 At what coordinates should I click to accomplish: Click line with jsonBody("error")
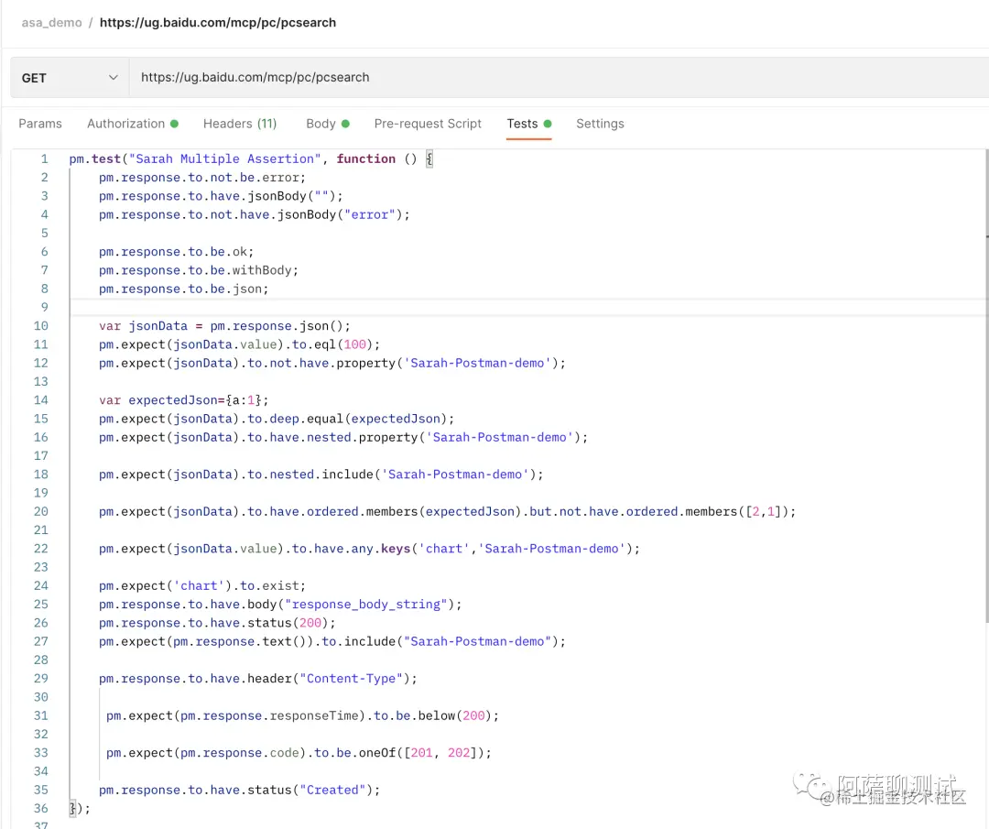click(x=255, y=214)
